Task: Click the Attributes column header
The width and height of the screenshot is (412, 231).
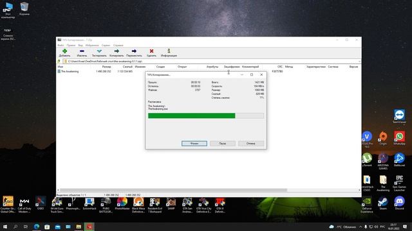Action: pyautogui.click(x=212, y=67)
